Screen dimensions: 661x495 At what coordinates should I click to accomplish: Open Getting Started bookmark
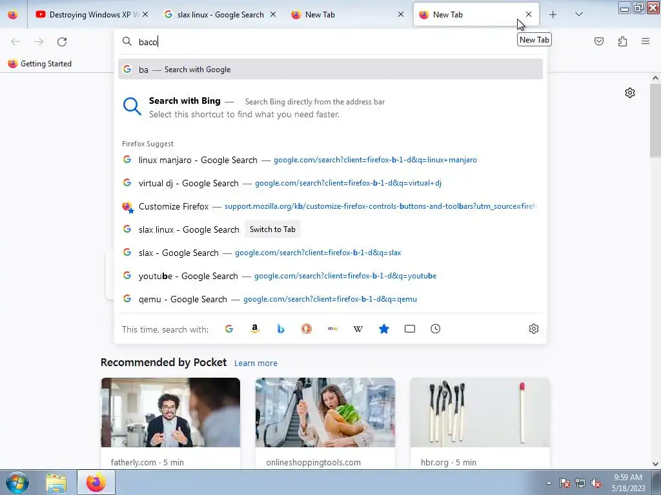39,64
